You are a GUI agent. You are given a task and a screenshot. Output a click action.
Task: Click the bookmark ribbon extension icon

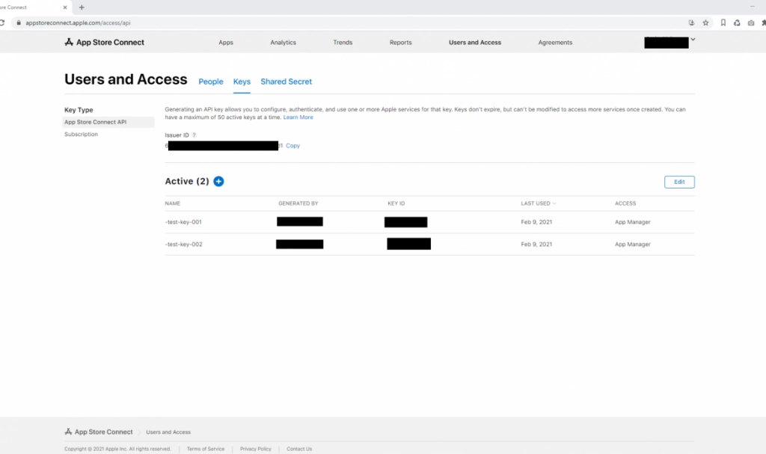point(723,23)
